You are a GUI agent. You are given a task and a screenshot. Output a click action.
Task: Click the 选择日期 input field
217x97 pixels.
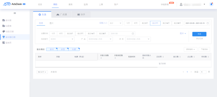point(122,34)
